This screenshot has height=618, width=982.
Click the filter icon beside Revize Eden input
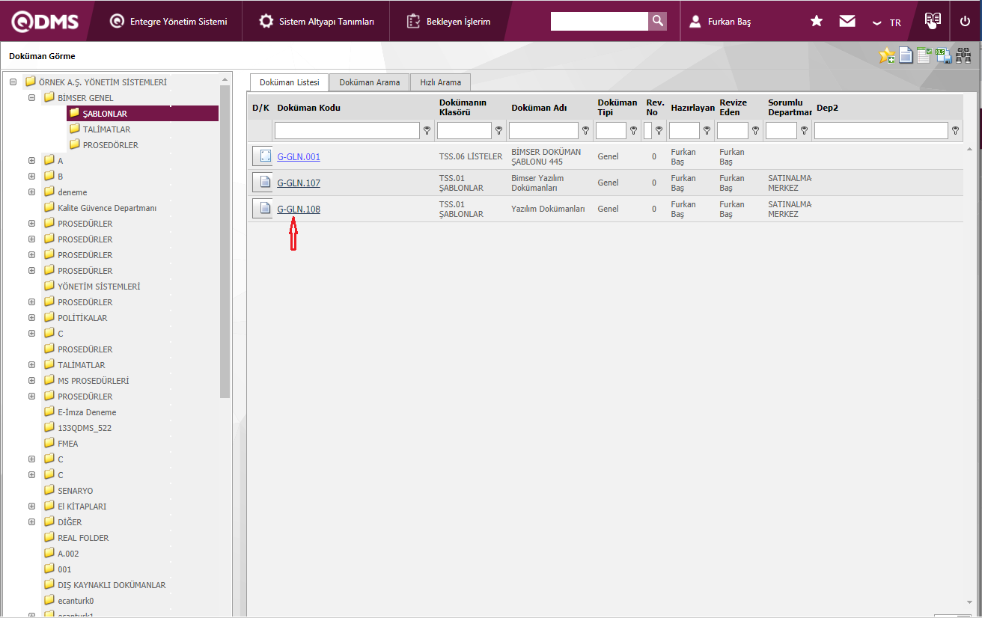coord(756,131)
